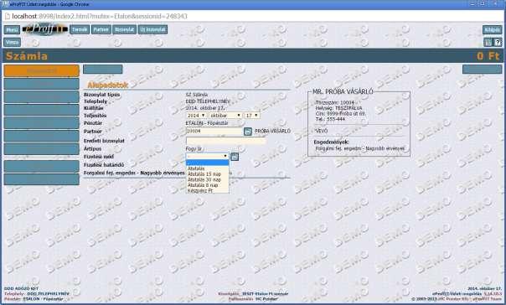Select Átutalás 30 nap option
506x305 pixels.
[x=204, y=179]
